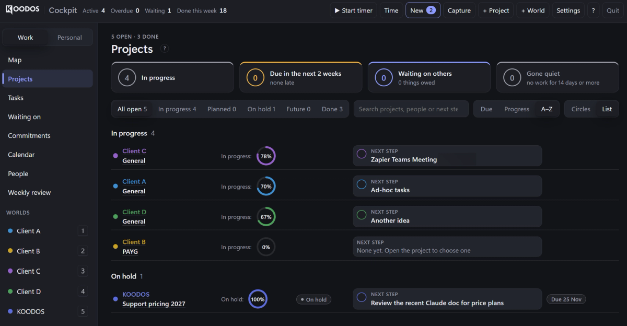
Task: Sort projects A–Z
Action: [547, 109]
